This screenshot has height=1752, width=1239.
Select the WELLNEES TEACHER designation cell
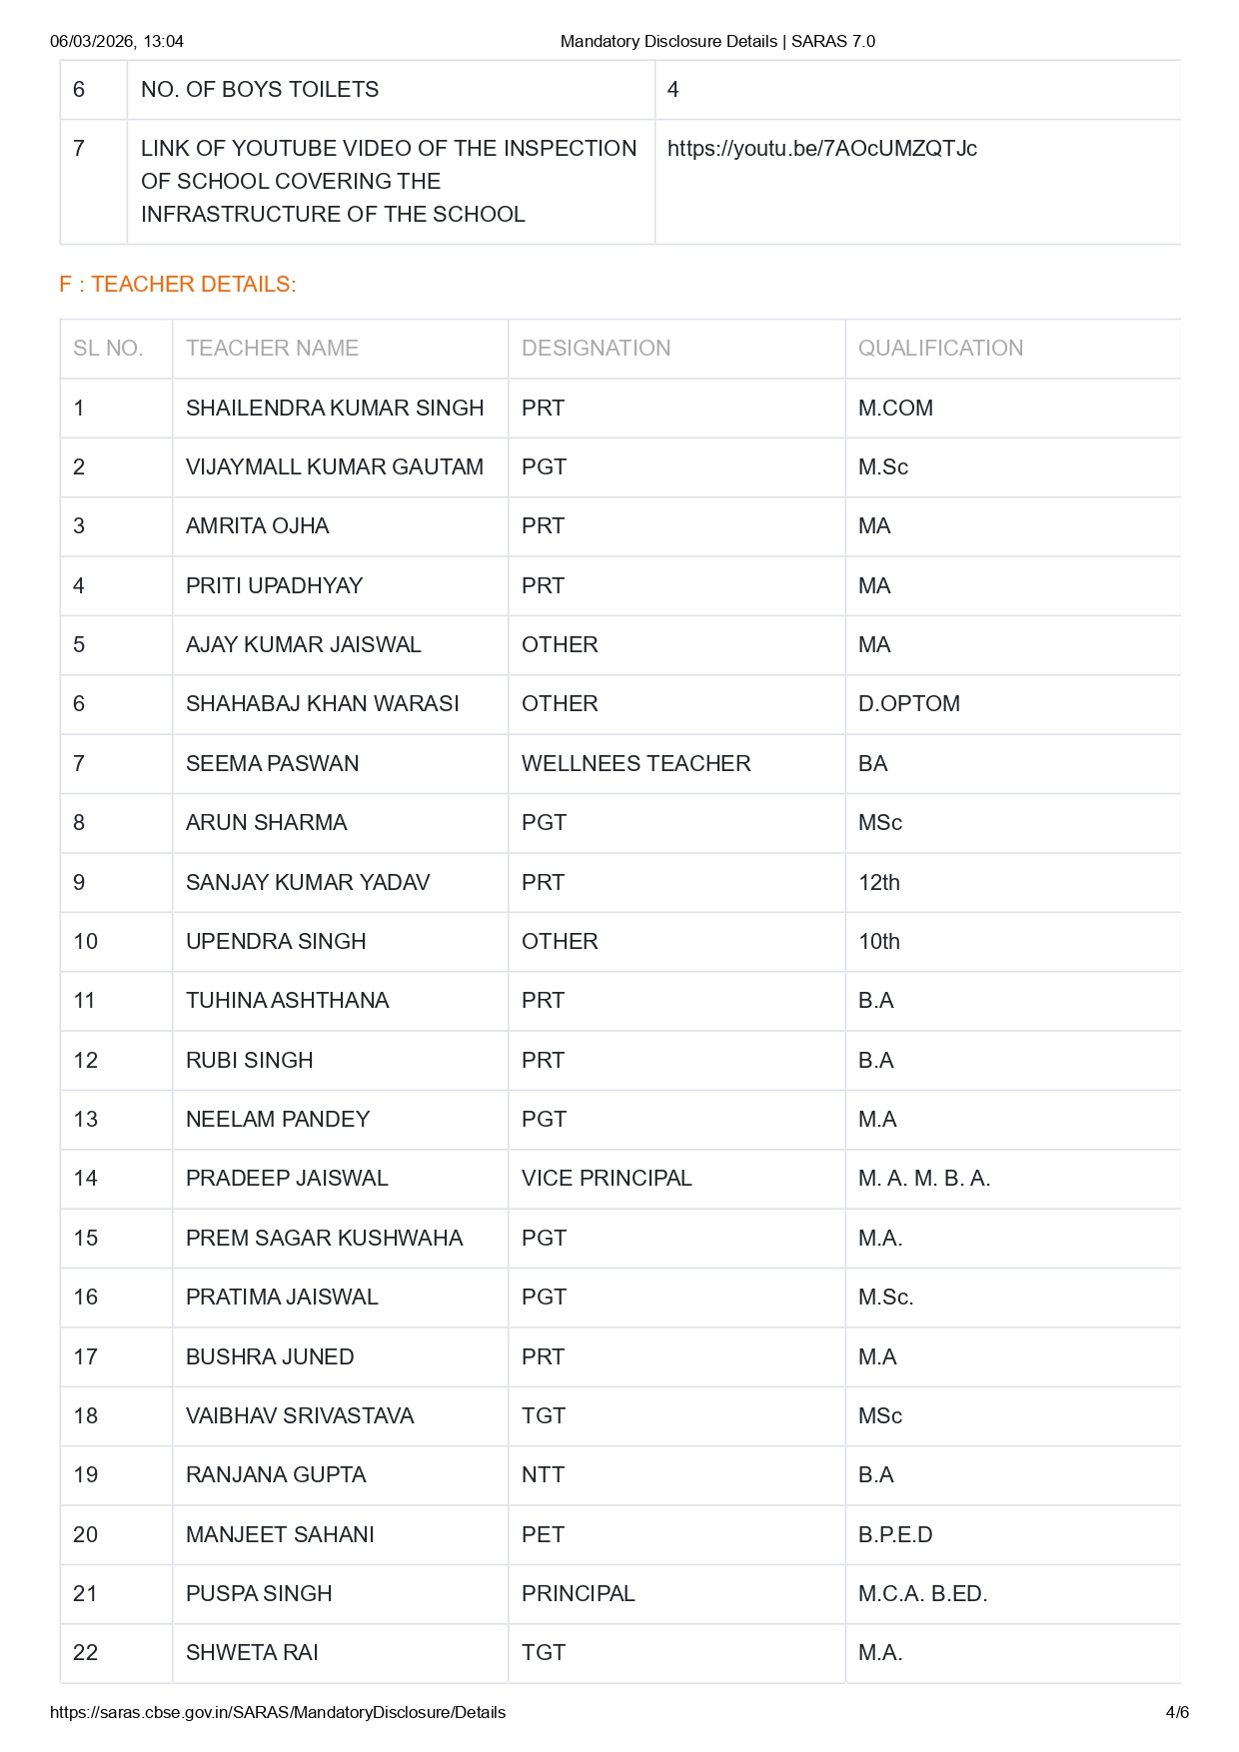click(x=635, y=764)
